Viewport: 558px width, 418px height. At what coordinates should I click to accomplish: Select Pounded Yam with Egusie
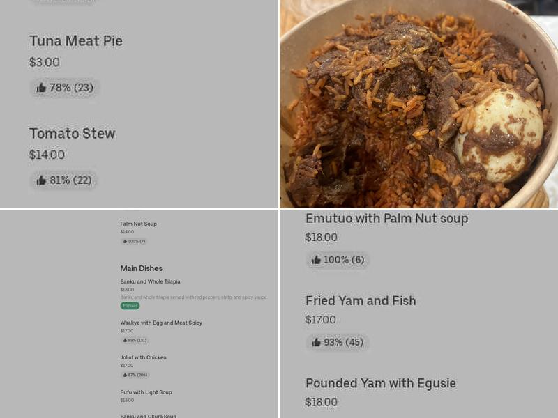[x=380, y=383]
